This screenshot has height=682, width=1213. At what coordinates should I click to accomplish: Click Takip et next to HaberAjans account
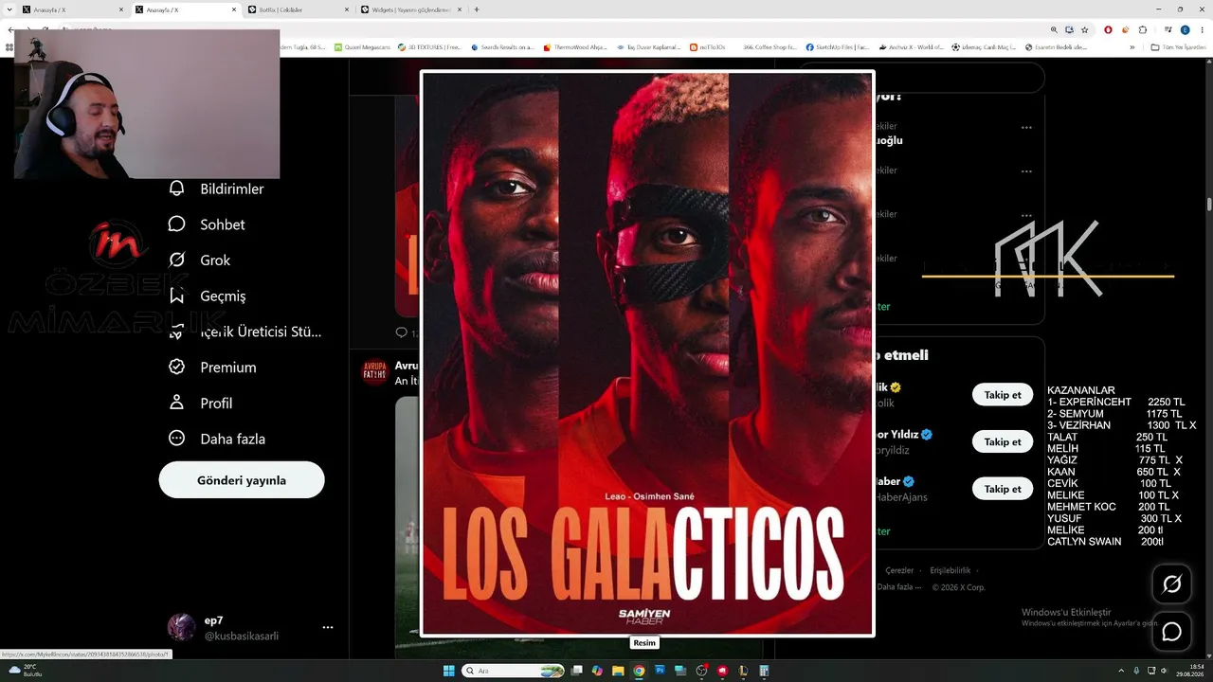[1003, 489]
